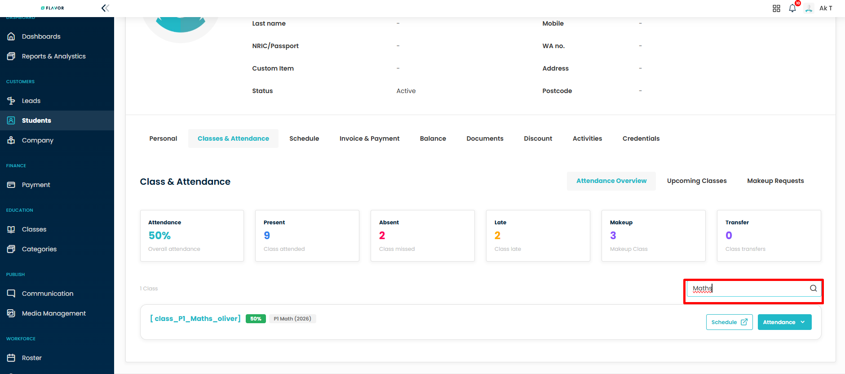Open Categories menu item
Viewport: 845px width, 374px height.
coord(57,249)
